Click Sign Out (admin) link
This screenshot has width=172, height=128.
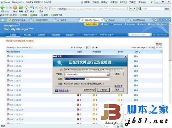[x=158, y=24]
